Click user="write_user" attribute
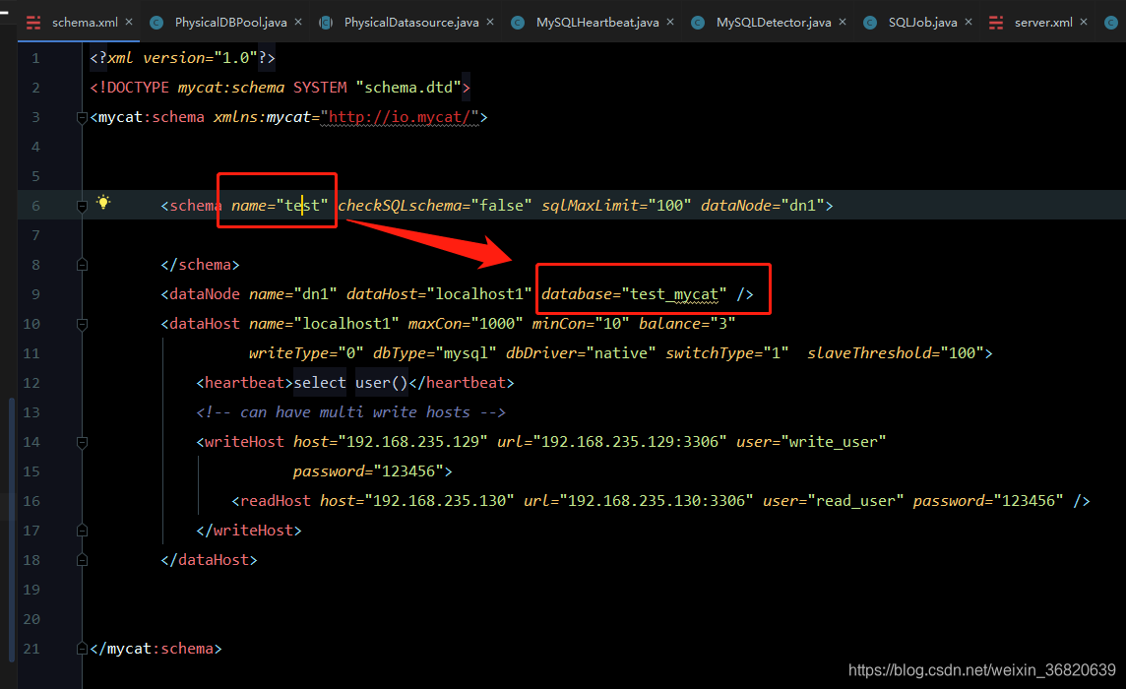This screenshot has width=1126, height=689. click(x=811, y=442)
